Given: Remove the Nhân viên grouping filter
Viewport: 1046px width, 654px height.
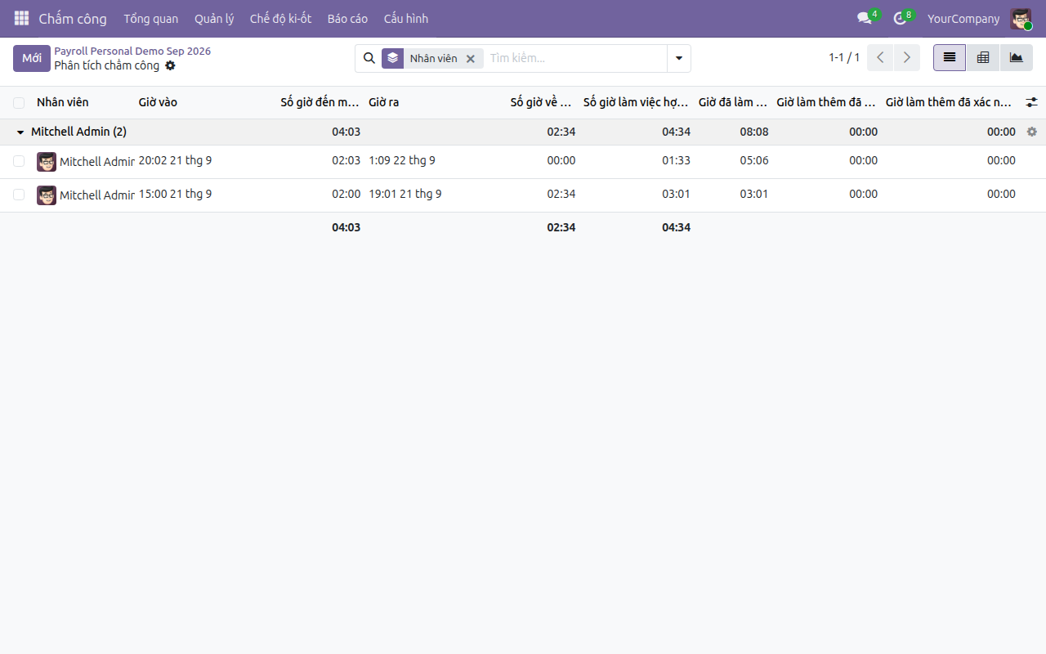Looking at the screenshot, I should click(470, 59).
